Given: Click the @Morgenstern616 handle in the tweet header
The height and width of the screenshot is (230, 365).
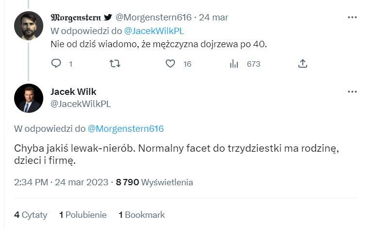Looking at the screenshot, I should tap(153, 18).
